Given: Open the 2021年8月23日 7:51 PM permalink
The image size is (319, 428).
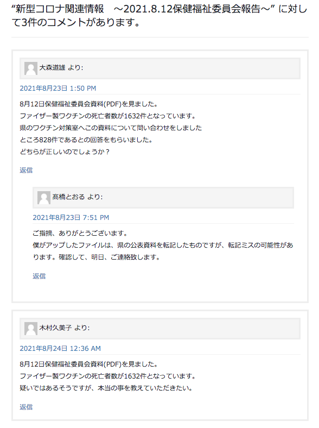Looking at the screenshot, I should pos(71,218).
